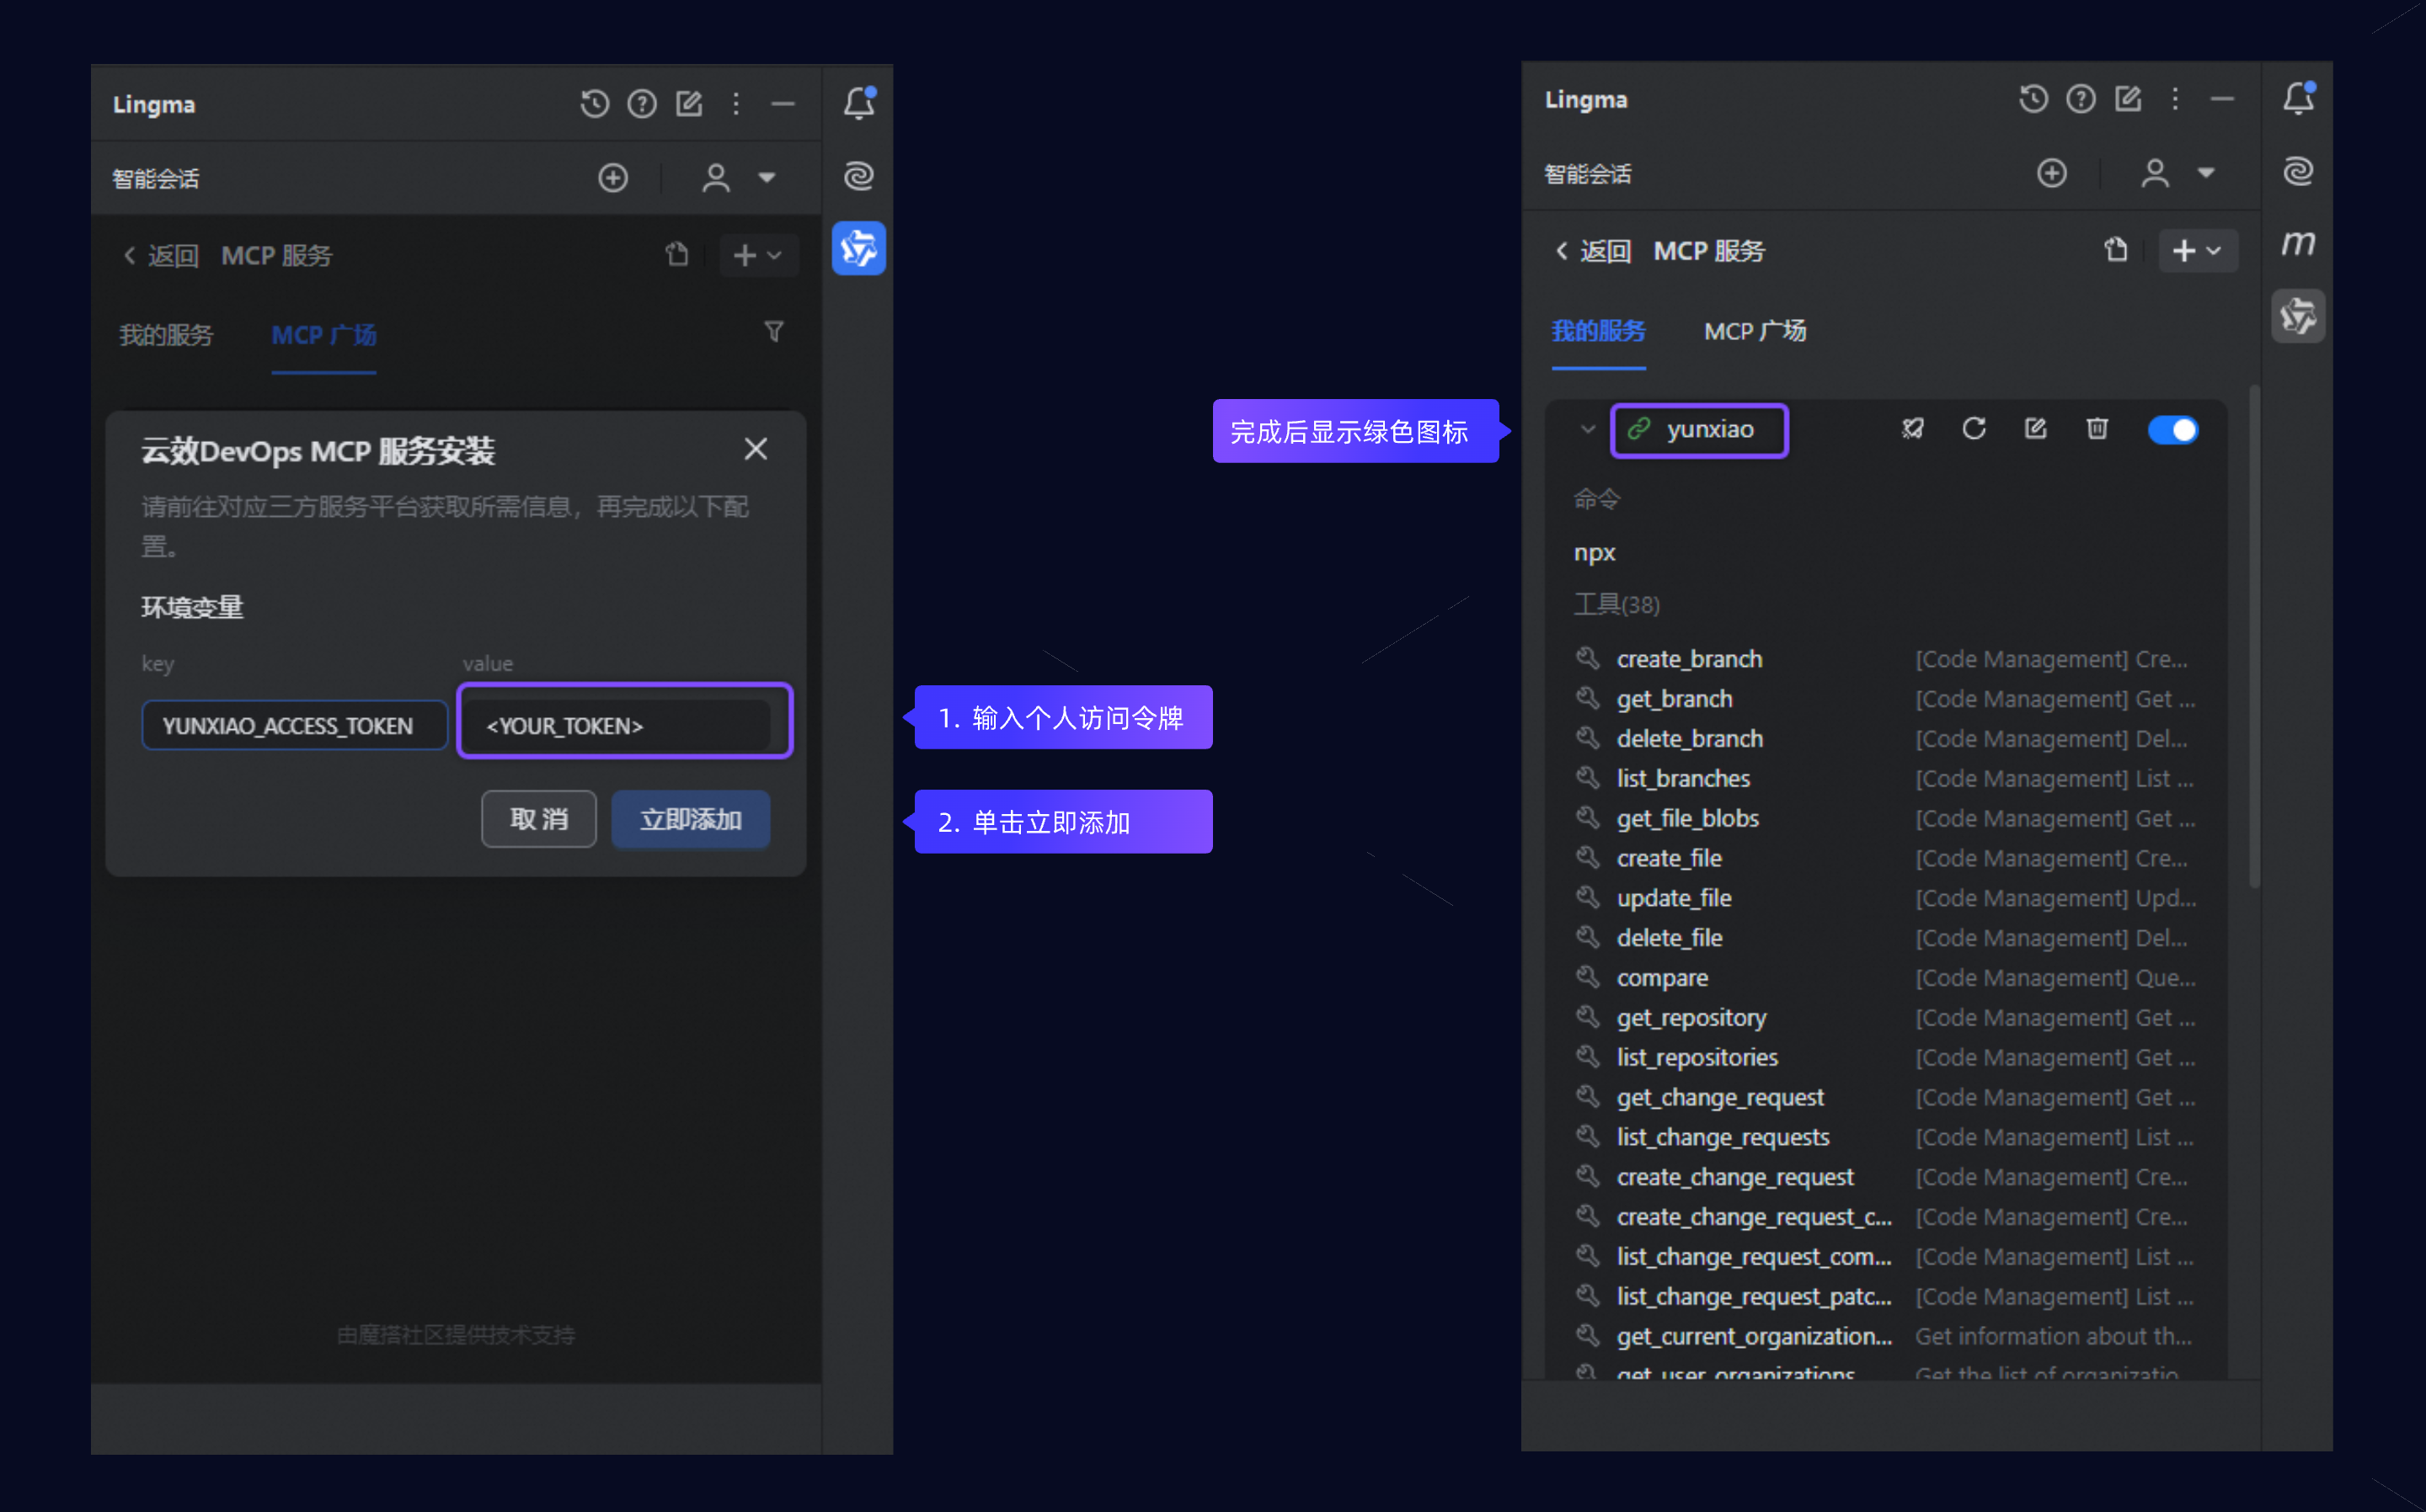Click the edit icon on yunxiao row
This screenshot has width=2426, height=1512.
(x=2035, y=429)
